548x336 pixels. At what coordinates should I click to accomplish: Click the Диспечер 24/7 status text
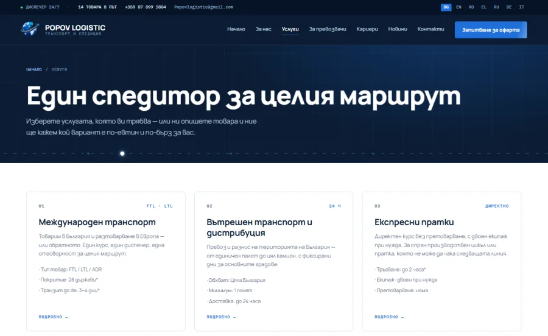(x=40, y=7)
